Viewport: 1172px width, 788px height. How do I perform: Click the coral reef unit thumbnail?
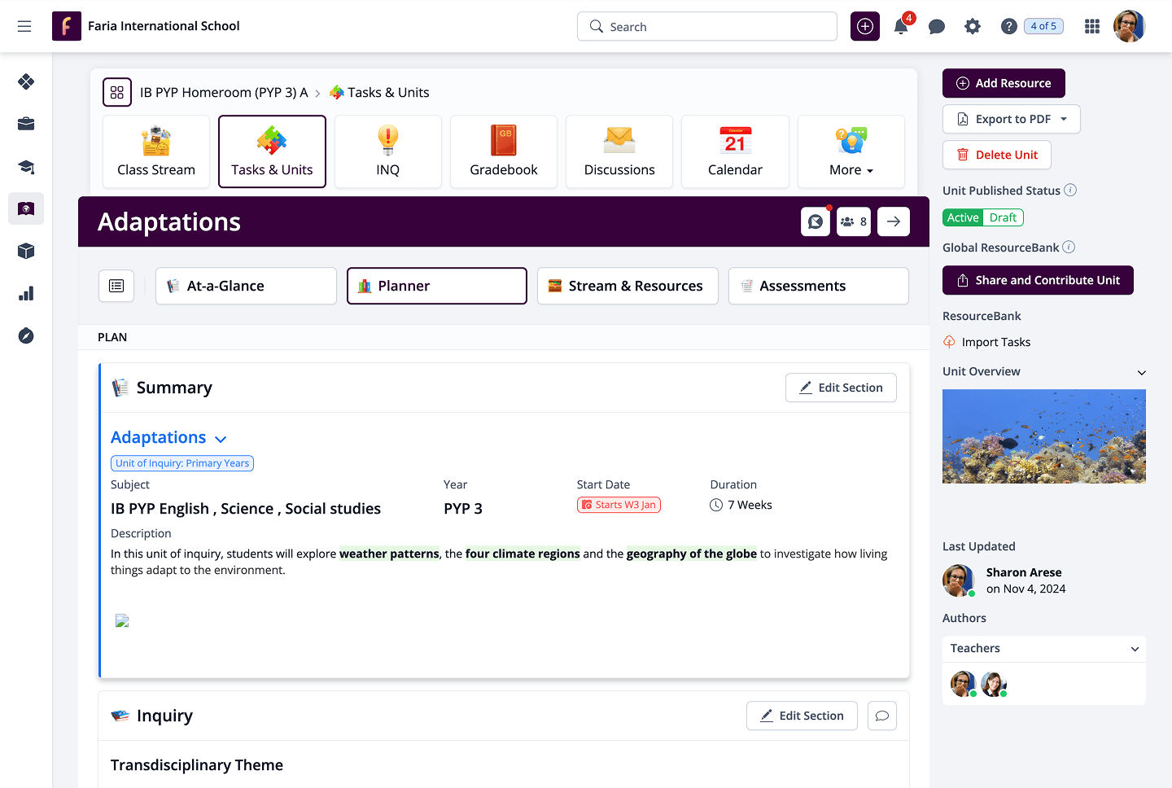[1043, 436]
